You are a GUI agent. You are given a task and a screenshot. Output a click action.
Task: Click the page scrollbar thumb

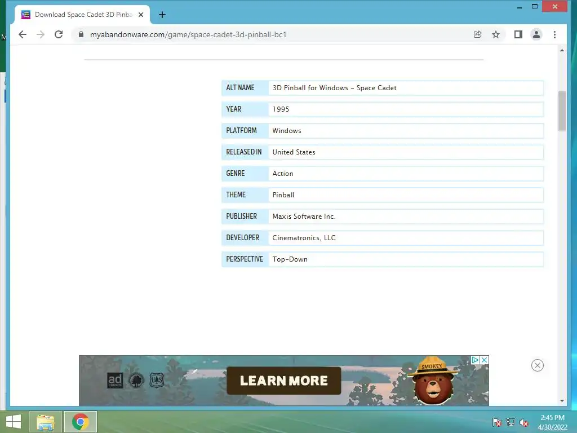[562, 111]
